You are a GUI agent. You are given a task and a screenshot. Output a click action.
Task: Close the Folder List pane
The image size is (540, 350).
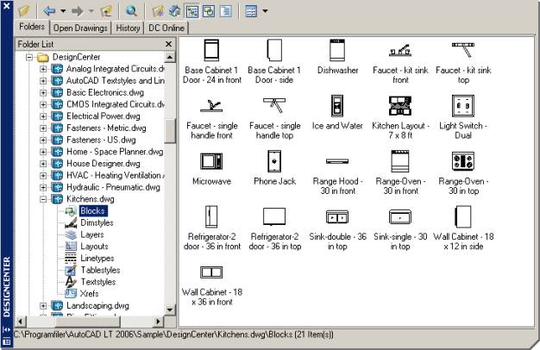[168, 44]
